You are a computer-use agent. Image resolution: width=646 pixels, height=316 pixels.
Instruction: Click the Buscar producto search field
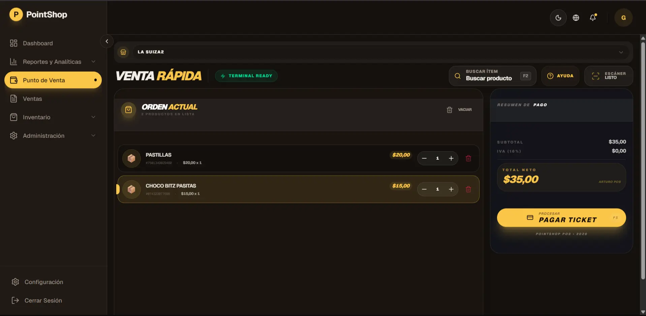click(x=489, y=76)
